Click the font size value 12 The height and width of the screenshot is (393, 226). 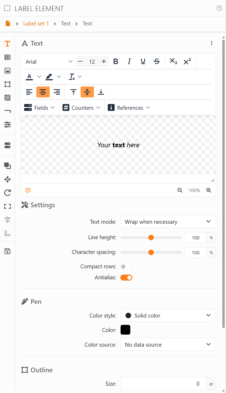[x=92, y=62]
